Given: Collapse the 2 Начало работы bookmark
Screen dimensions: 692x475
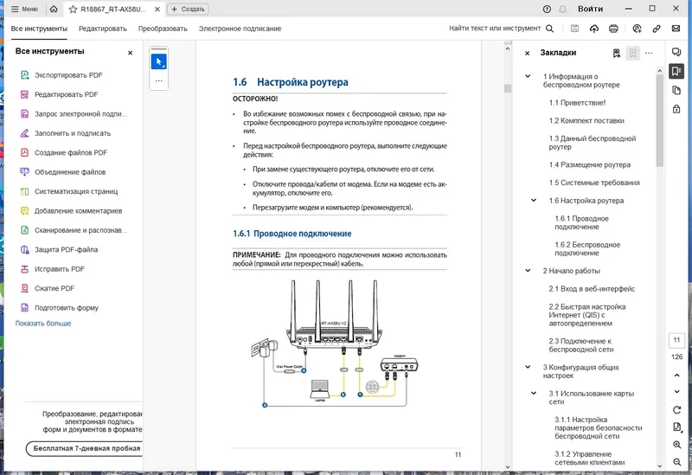Looking at the screenshot, I should [x=528, y=271].
